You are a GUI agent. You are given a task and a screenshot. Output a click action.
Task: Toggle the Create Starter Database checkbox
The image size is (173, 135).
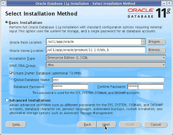click(x=11, y=73)
